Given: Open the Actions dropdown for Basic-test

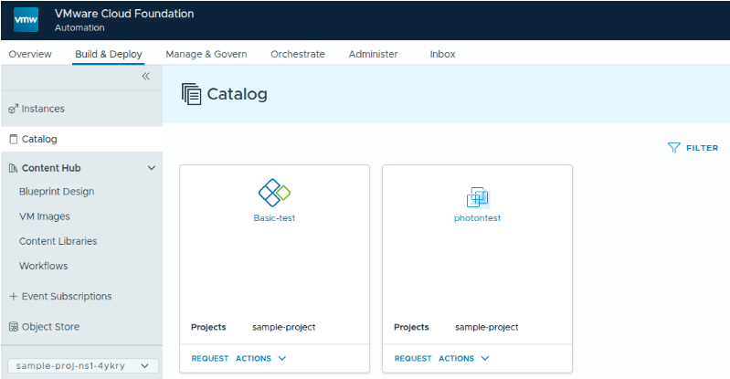Looking at the screenshot, I should click(x=260, y=359).
